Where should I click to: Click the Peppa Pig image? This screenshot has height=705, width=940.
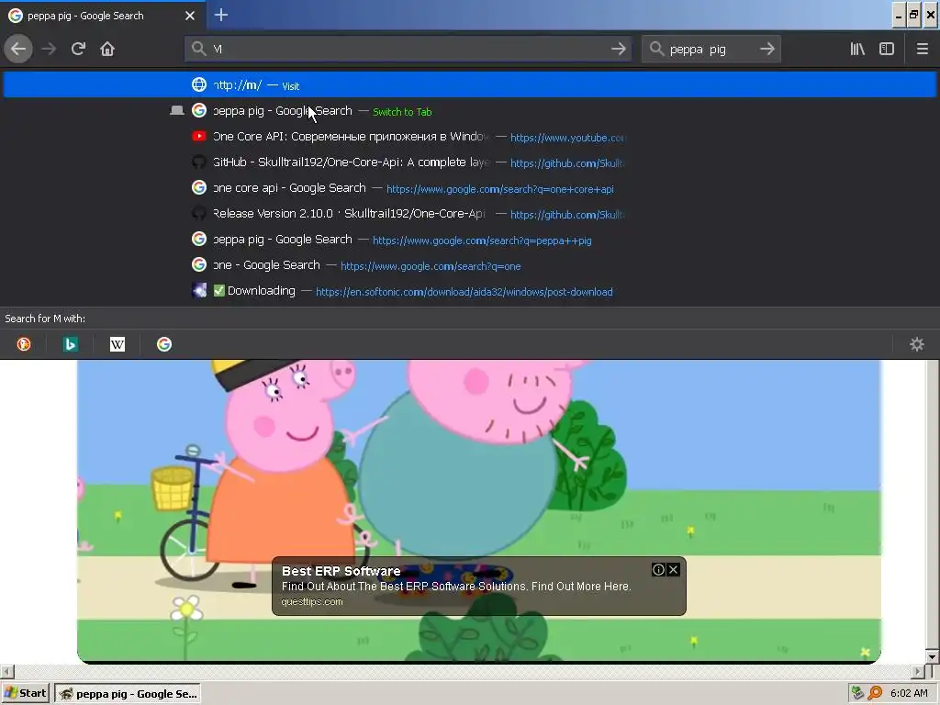(479, 510)
